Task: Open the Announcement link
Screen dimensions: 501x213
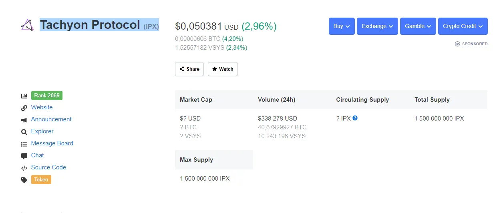Action: [x=51, y=119]
